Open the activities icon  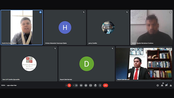pos(171,85)
